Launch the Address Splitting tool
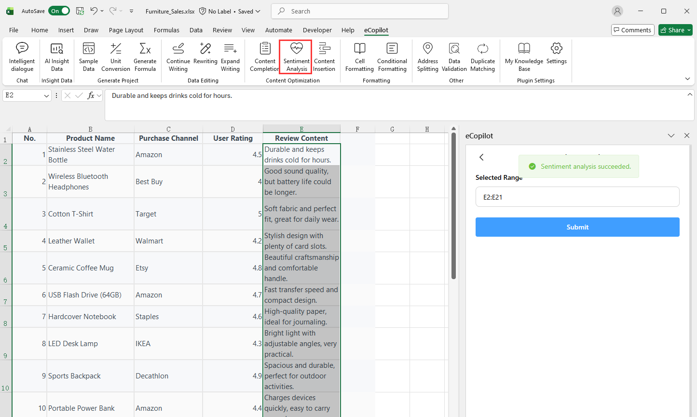This screenshot has height=417, width=697. pyautogui.click(x=427, y=56)
